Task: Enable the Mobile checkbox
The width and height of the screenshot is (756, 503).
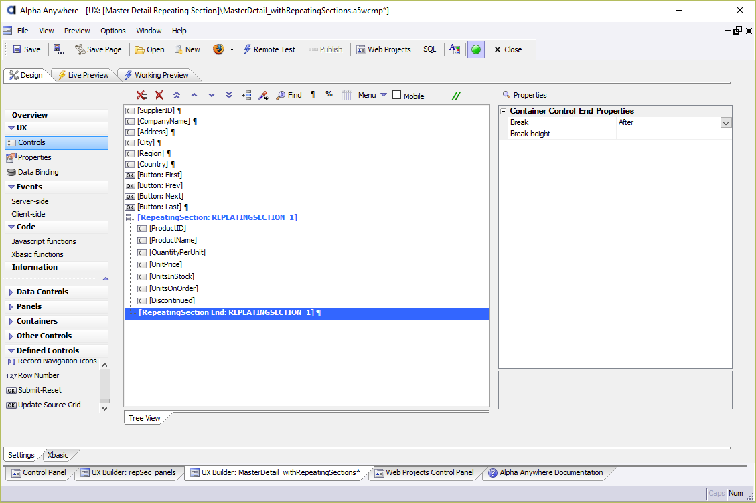Action: (397, 95)
